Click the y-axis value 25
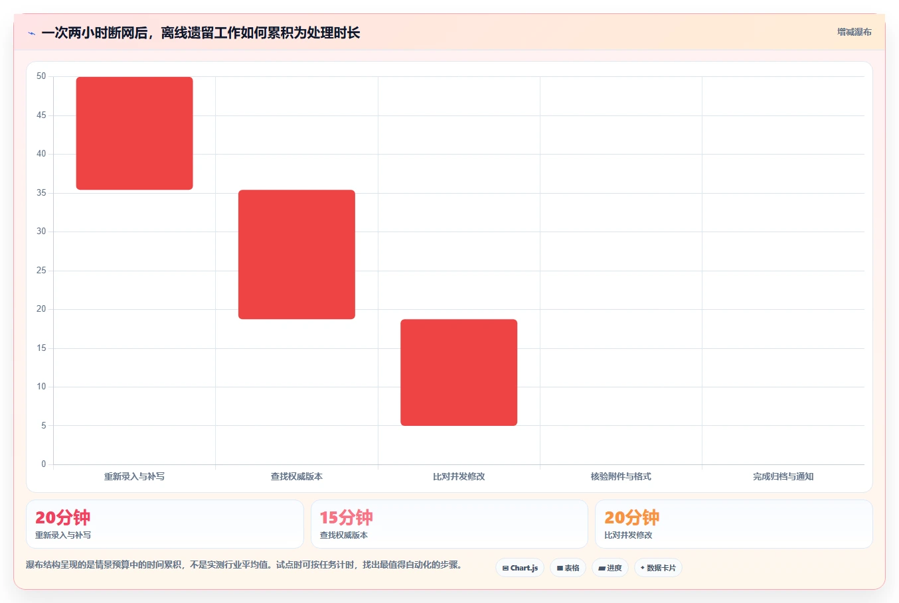Image resolution: width=899 pixels, height=603 pixels. coord(41,271)
